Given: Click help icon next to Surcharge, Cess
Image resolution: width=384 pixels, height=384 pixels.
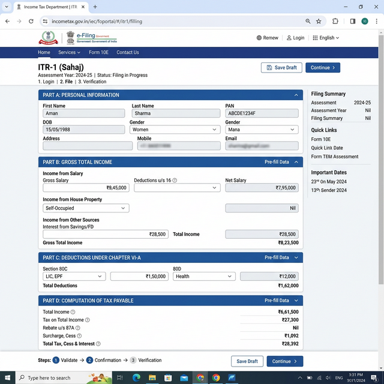Looking at the screenshot, I should [x=79, y=336].
